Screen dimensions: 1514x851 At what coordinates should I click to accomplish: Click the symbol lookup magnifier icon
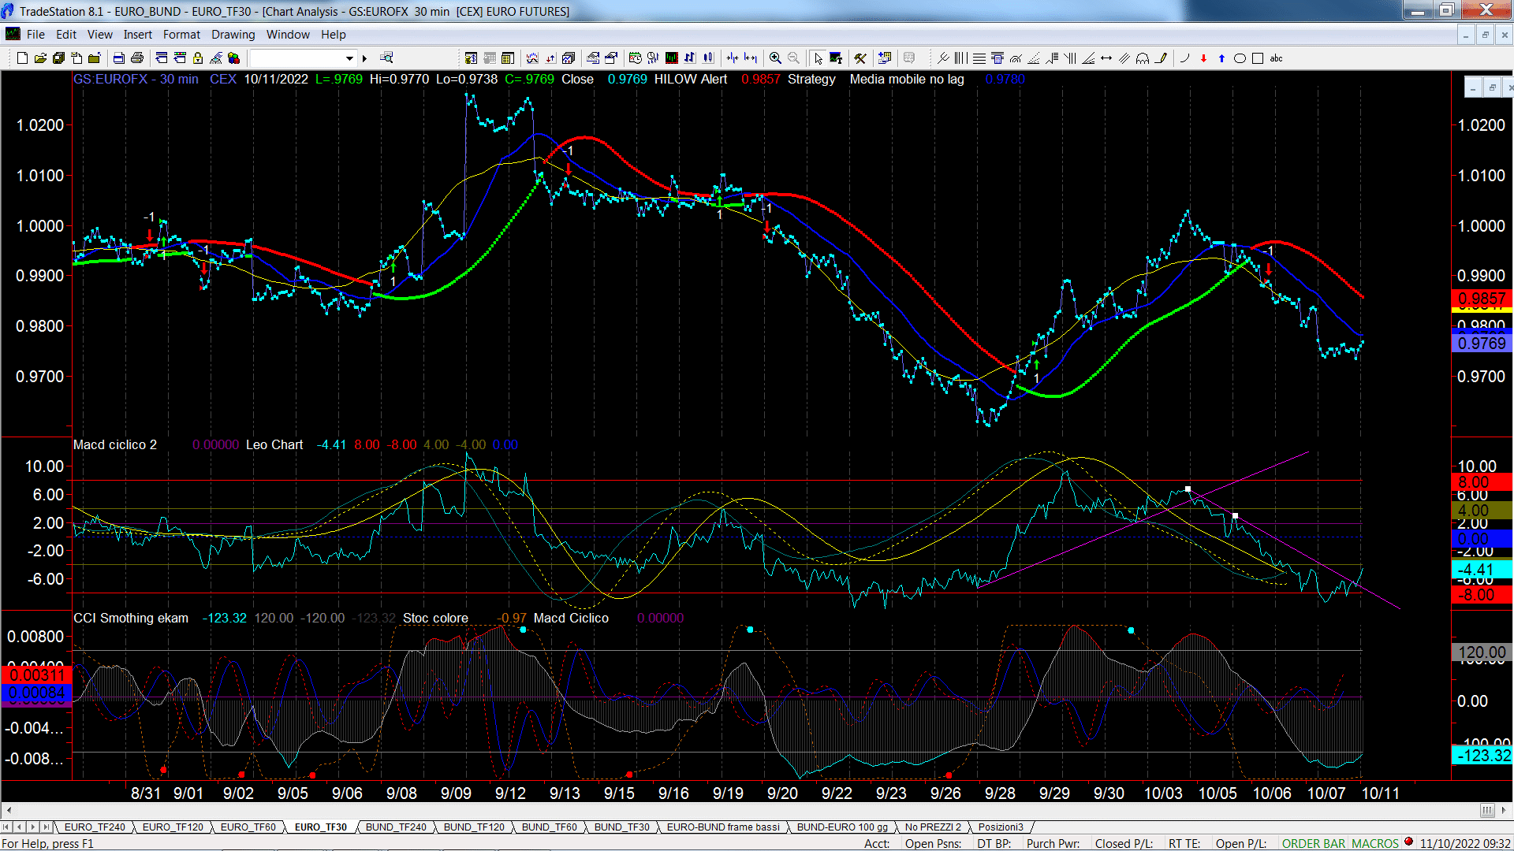[x=386, y=58]
